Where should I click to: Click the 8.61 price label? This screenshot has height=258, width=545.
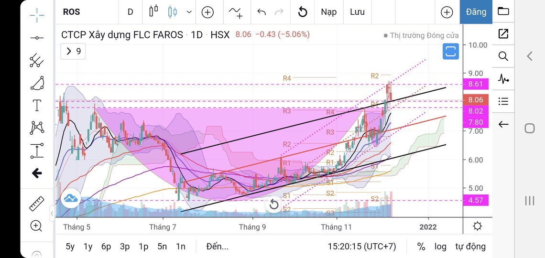[x=476, y=84]
